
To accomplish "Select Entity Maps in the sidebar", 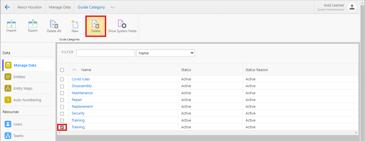I will (23, 88).
